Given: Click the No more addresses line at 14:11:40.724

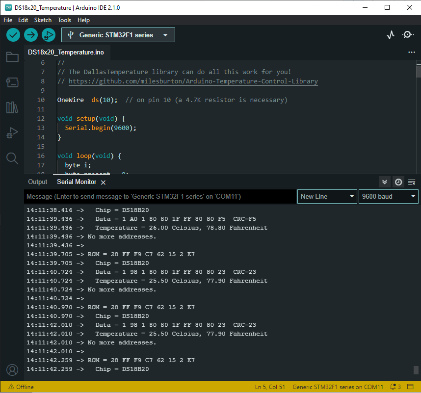Looking at the screenshot, I should 91,289.
